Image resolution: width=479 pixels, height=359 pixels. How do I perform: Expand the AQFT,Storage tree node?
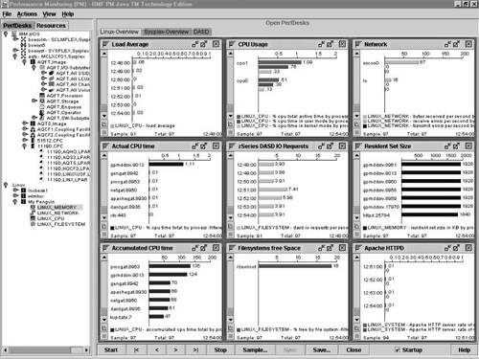(x=34, y=101)
